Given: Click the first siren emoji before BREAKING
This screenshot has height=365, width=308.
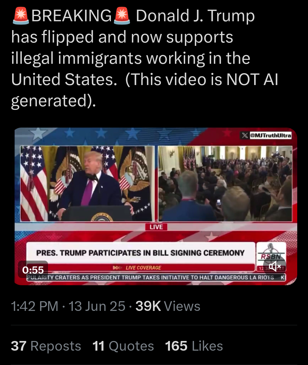Looking at the screenshot, I should click(x=21, y=16).
